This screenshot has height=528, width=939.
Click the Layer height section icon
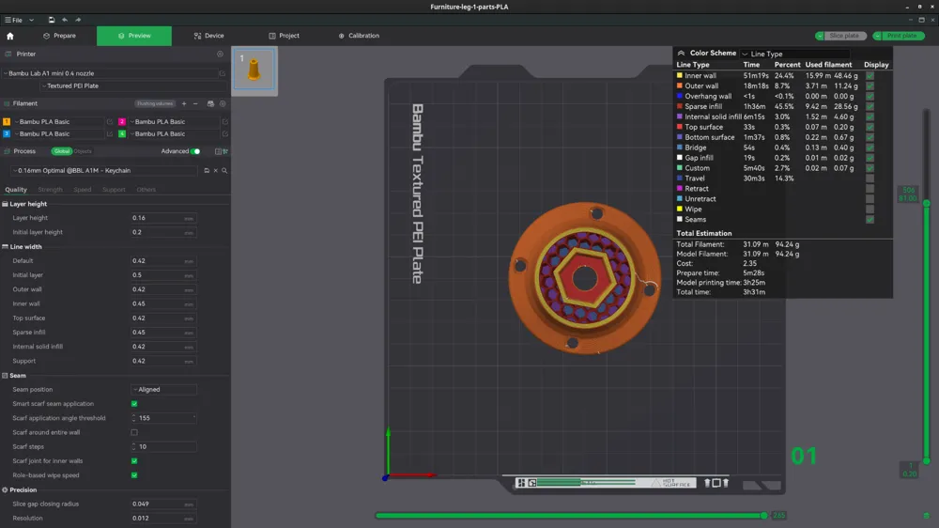point(5,205)
